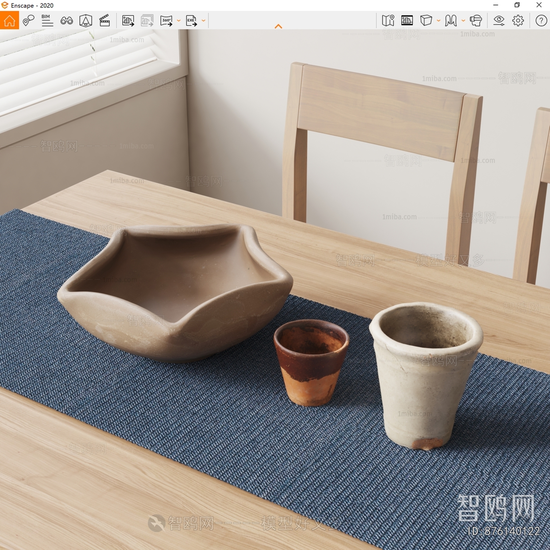Image resolution: width=550 pixels, height=550 pixels.
Task: Click the Enscape app logo in title bar
Action: coord(5,5)
